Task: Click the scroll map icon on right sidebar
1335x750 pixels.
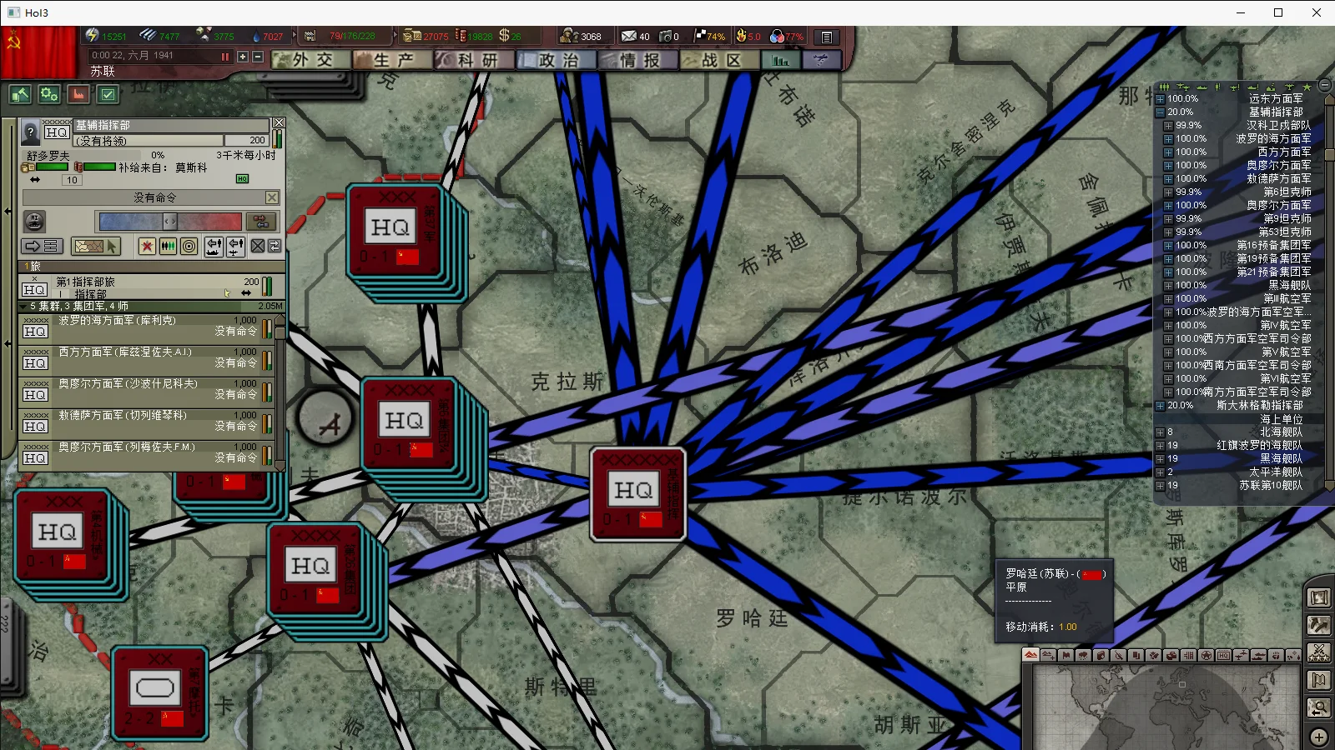Action: (1319, 597)
